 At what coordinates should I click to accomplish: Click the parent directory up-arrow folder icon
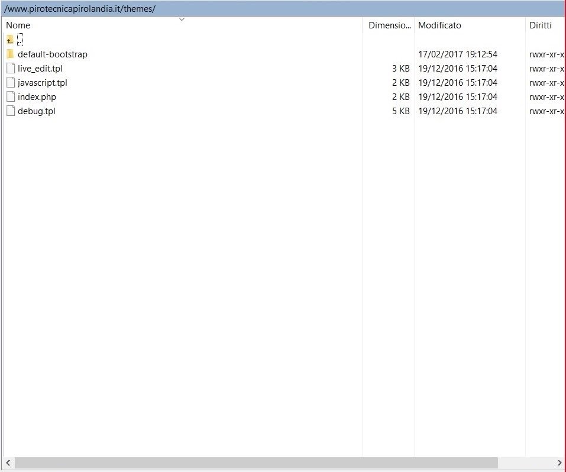(x=9, y=40)
